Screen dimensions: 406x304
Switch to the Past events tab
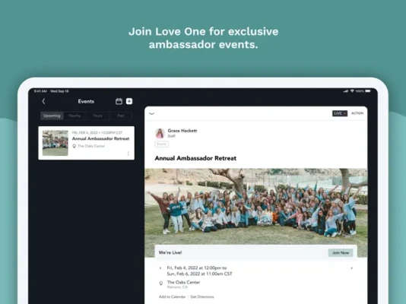tap(121, 116)
